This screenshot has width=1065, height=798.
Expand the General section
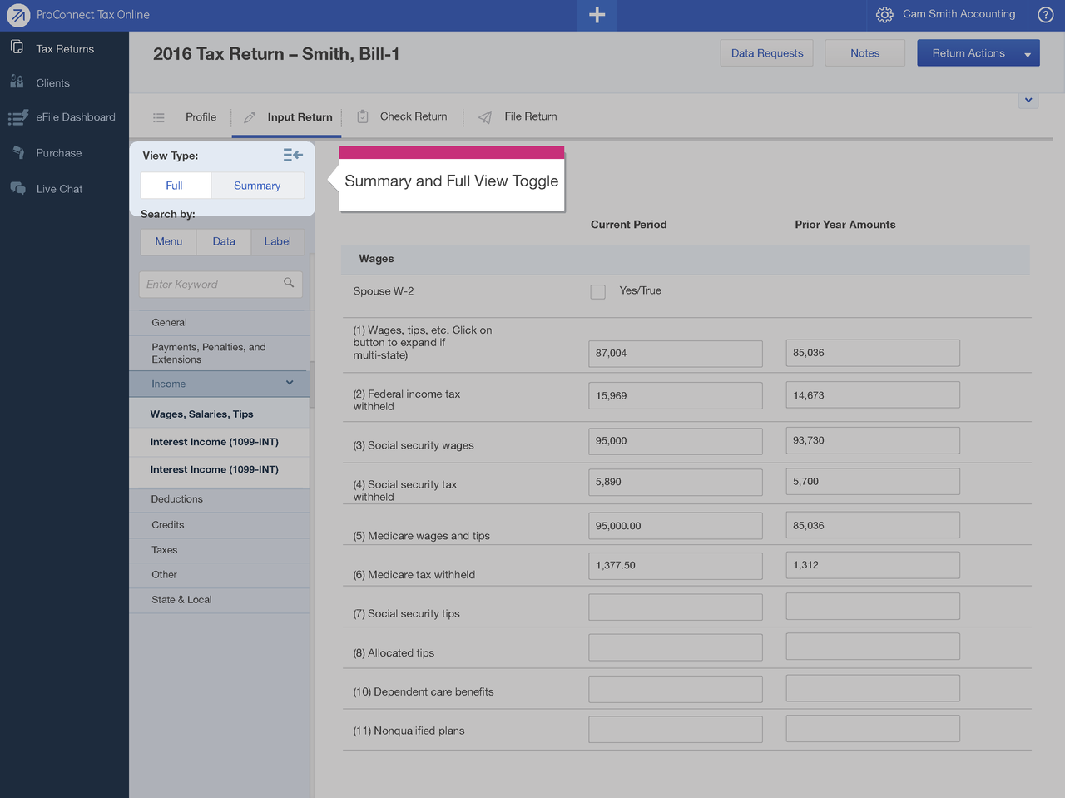coord(220,322)
